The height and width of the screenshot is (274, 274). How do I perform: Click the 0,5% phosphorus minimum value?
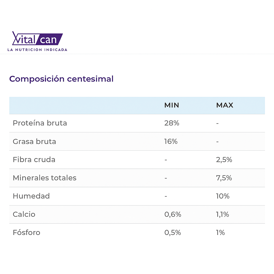[173, 232]
